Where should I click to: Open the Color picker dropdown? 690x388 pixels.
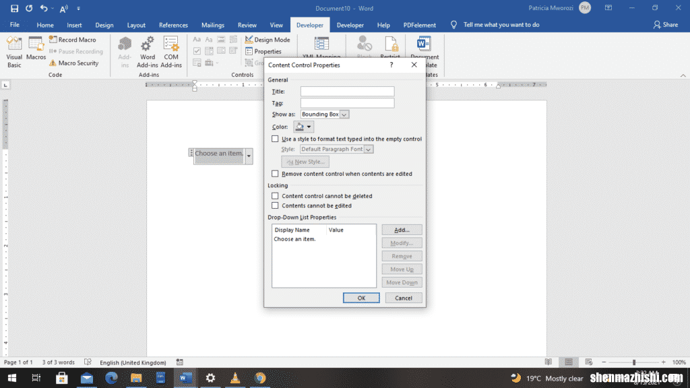[304, 127]
